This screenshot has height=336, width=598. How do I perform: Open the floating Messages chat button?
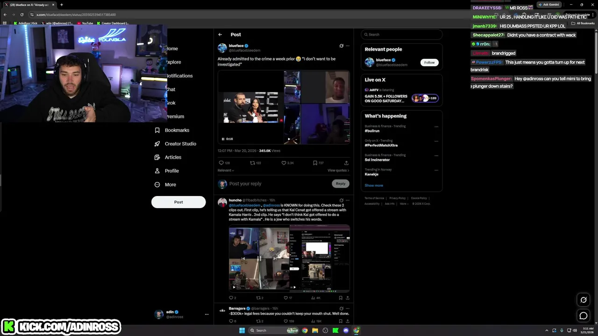click(x=584, y=316)
